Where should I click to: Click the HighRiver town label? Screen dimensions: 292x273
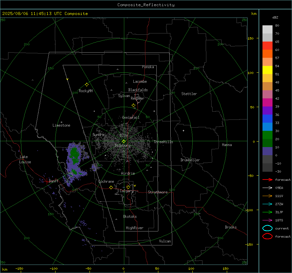pos(135,228)
